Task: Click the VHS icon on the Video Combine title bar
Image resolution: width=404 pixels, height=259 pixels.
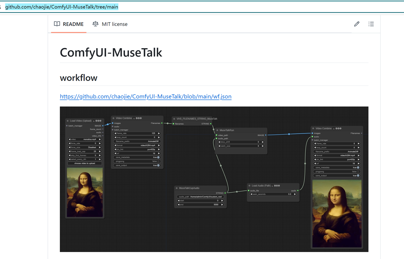Action: [134, 118]
